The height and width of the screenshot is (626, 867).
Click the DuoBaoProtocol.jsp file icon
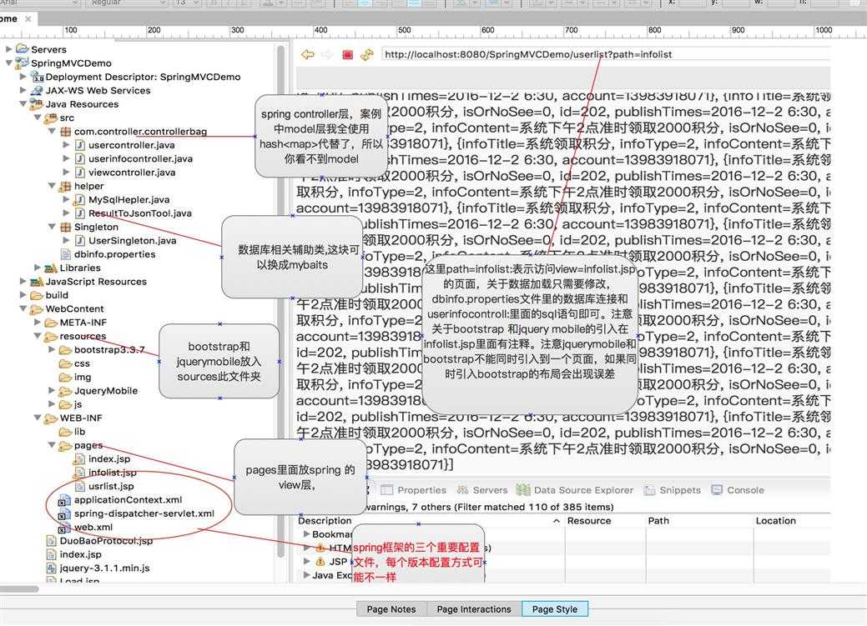click(52, 541)
